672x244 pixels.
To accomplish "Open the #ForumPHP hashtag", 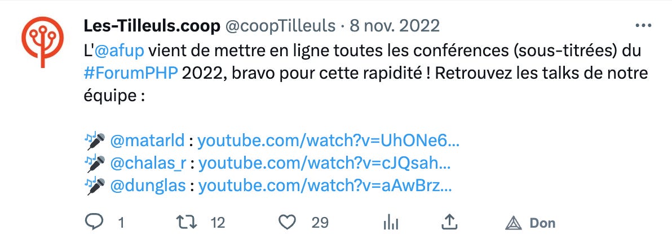I will click(x=131, y=74).
